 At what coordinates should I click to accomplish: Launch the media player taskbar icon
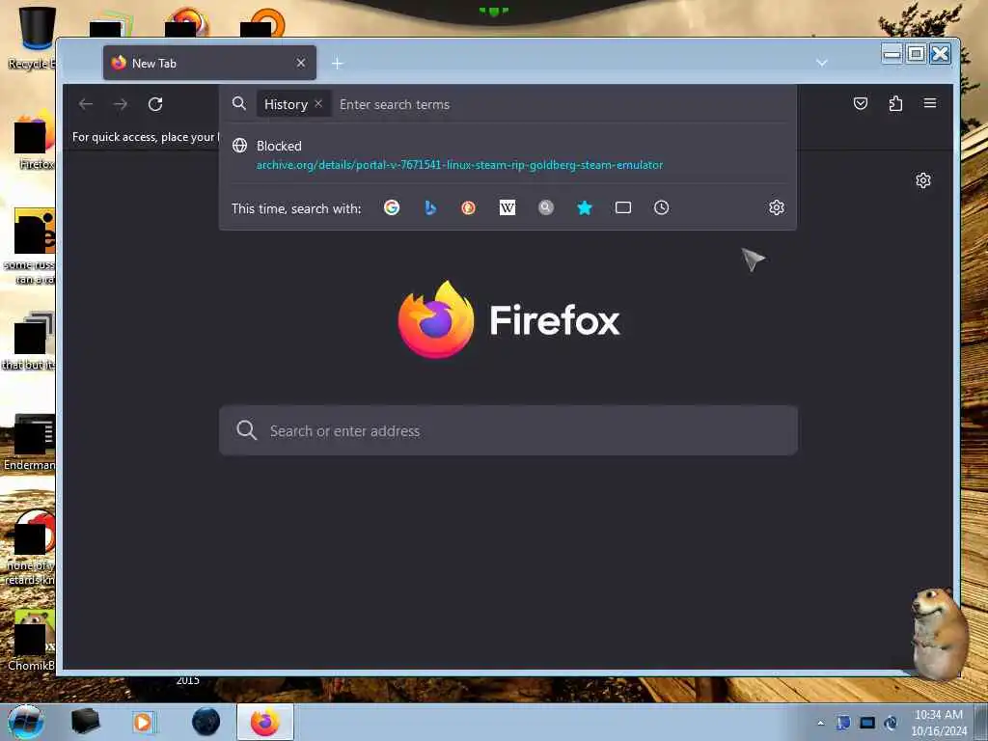coord(143,722)
